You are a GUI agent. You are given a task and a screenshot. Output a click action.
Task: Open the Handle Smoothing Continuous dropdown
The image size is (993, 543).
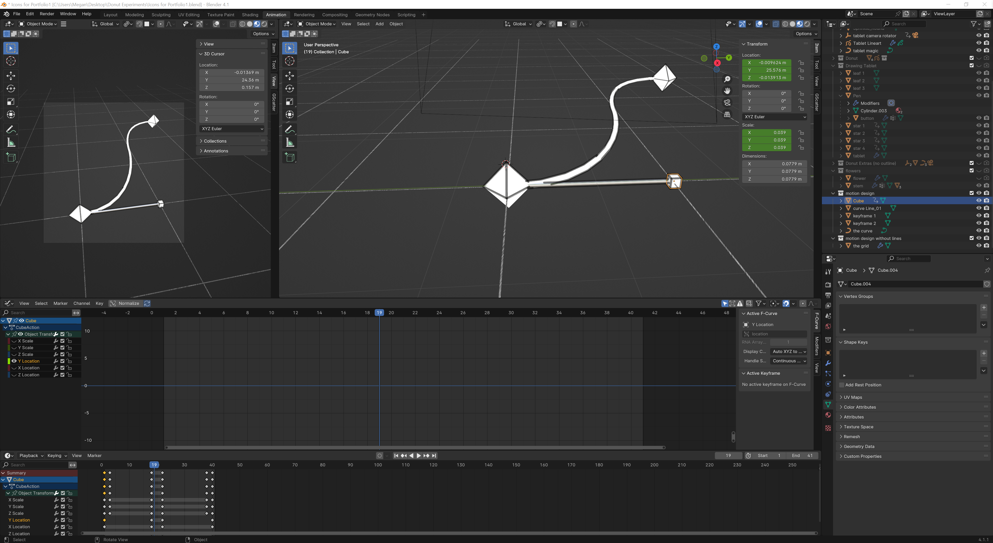(x=789, y=361)
